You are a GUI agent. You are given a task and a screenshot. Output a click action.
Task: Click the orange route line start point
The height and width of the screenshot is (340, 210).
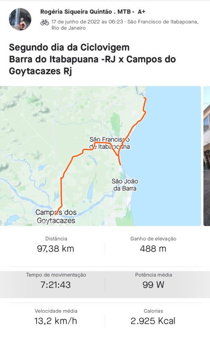[145, 98]
